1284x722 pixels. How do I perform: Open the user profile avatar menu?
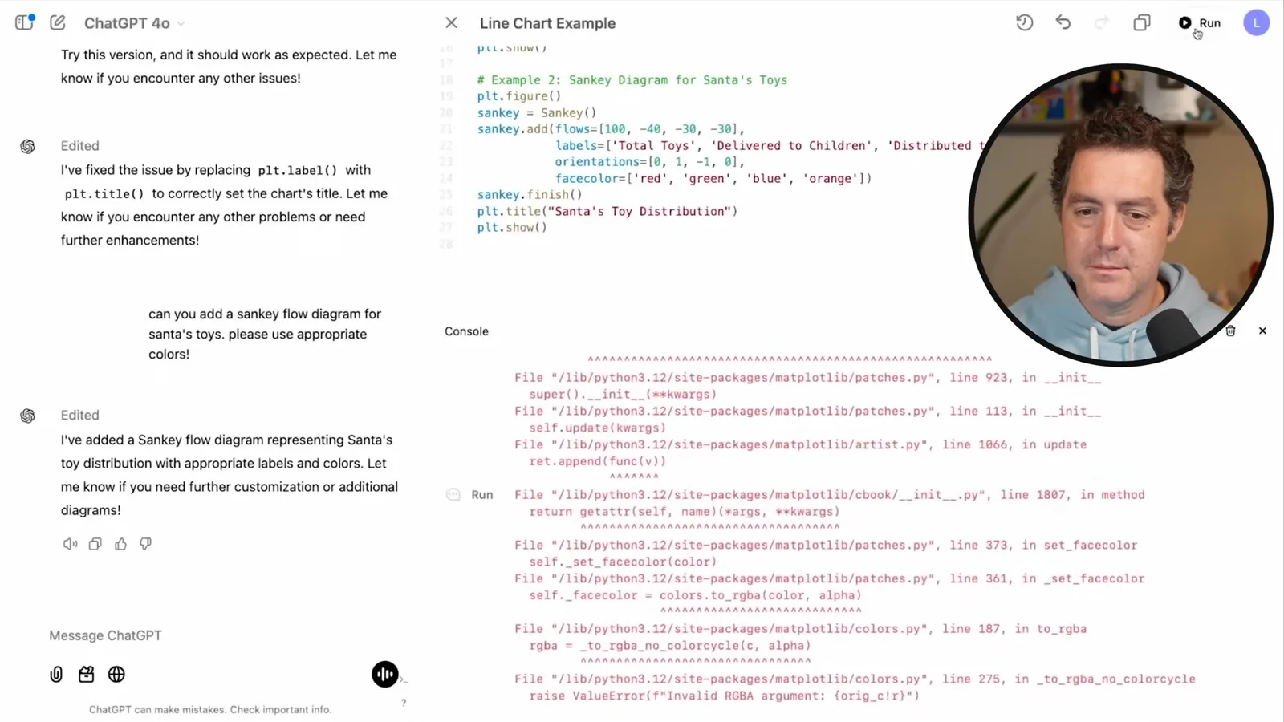1256,22
